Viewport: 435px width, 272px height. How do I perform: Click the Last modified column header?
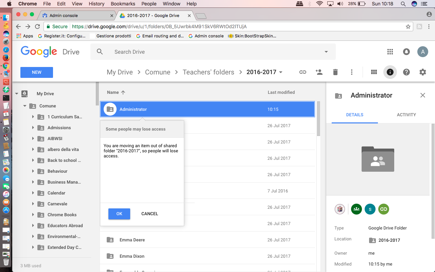coord(281,92)
